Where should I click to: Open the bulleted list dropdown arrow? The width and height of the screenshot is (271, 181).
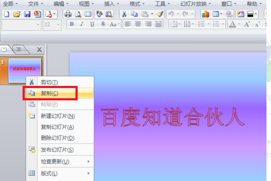coord(223,24)
